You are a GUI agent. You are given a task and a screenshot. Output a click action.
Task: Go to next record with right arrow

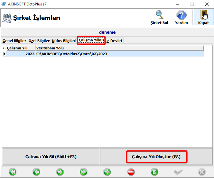[60, 172]
